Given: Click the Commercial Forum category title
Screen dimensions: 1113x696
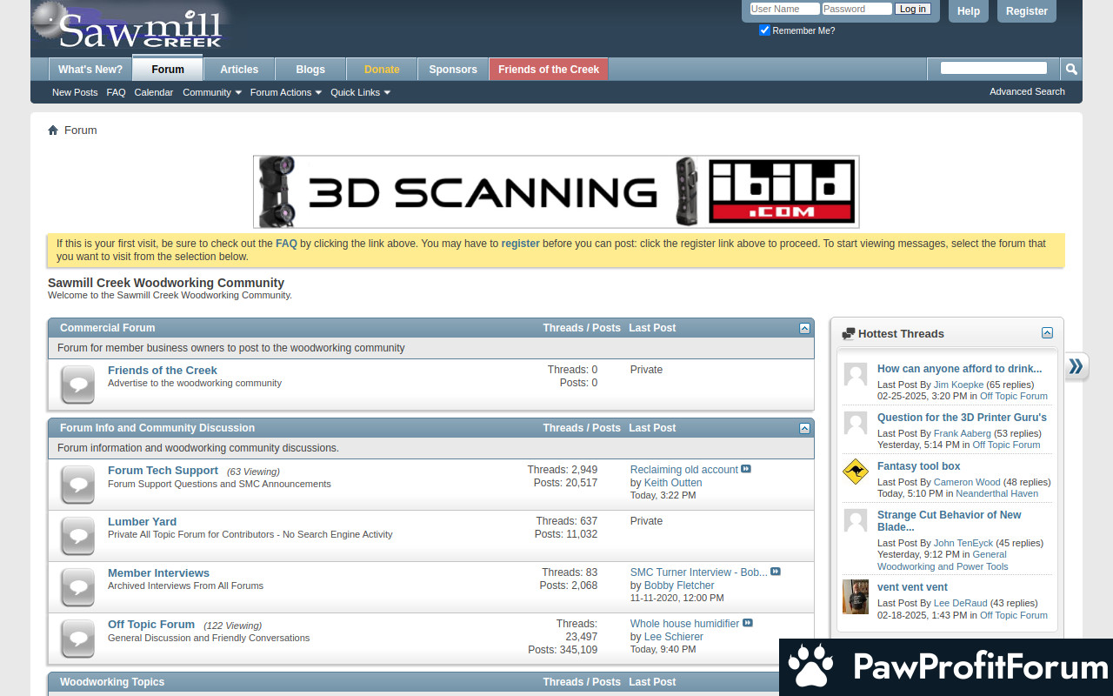Looking at the screenshot, I should point(107,328).
